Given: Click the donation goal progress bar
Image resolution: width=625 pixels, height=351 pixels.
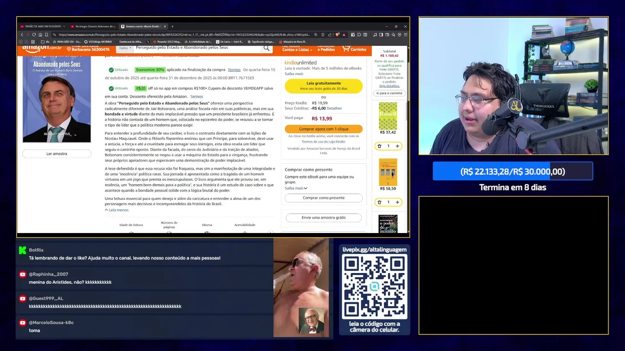Looking at the screenshot, I should click(x=513, y=171).
